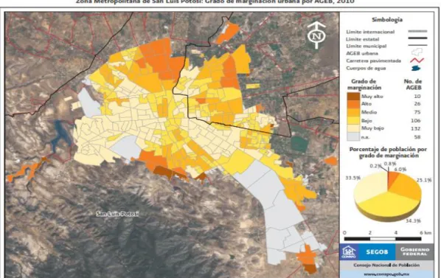
Task: Click the Simbología legend heading
Action: (387, 20)
